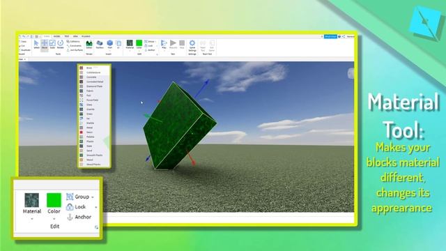The height and width of the screenshot is (251, 446).
Task: Click the green Color swatch in ribbon
Action: pyautogui.click(x=139, y=43)
